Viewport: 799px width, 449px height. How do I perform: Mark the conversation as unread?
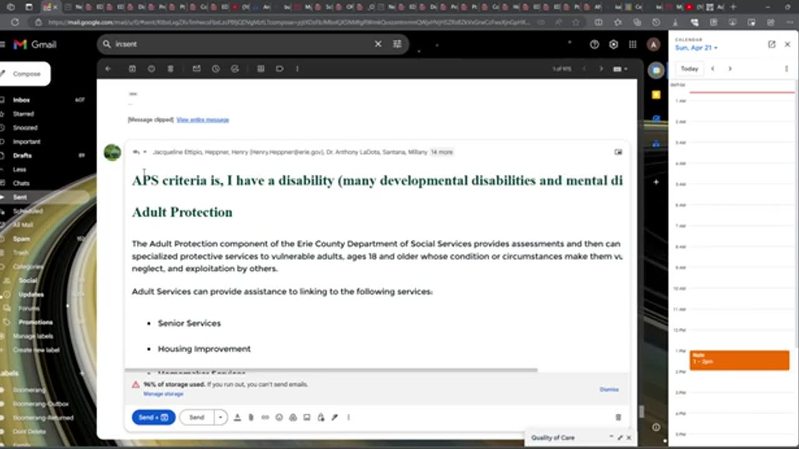(x=197, y=69)
